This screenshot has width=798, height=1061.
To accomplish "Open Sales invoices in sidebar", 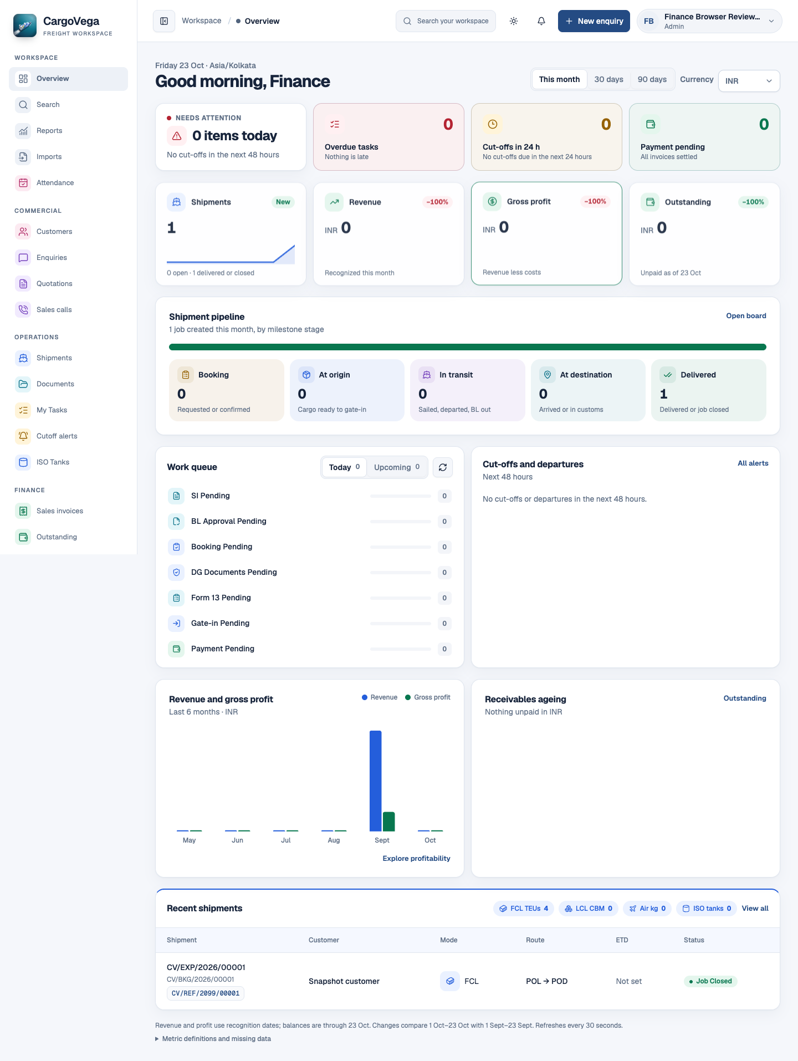I will (x=68, y=511).
